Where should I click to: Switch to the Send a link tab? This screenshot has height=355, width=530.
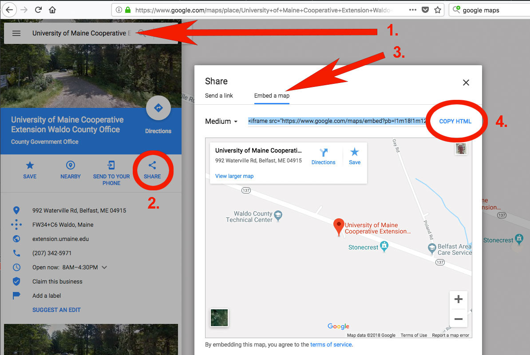[219, 96]
